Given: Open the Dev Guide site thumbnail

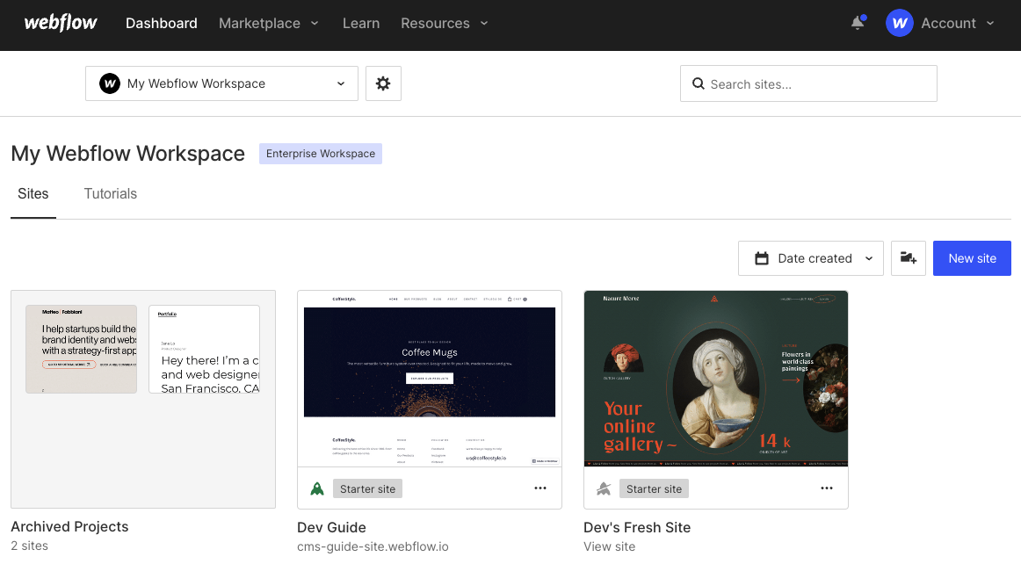Looking at the screenshot, I should coord(430,379).
